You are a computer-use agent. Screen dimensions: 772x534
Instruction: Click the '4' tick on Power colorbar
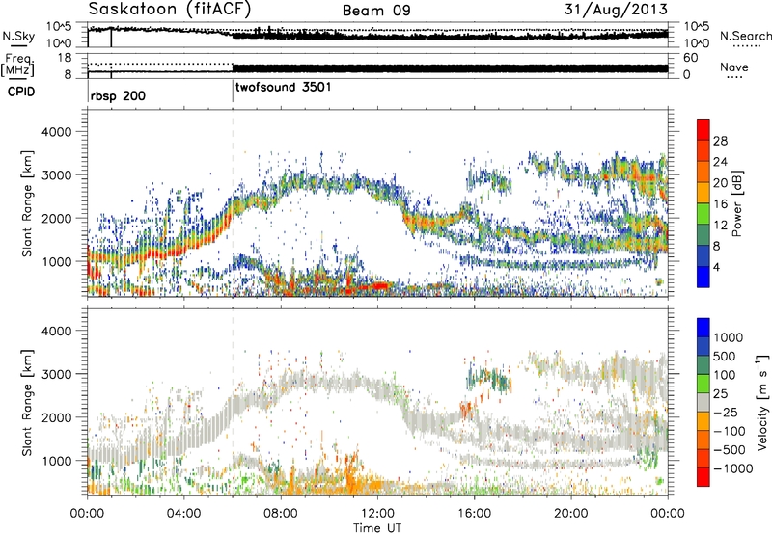(716, 267)
